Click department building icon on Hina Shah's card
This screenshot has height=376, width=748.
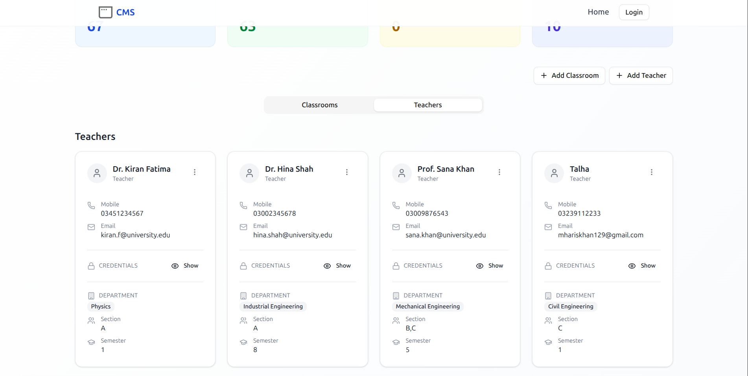(x=243, y=295)
